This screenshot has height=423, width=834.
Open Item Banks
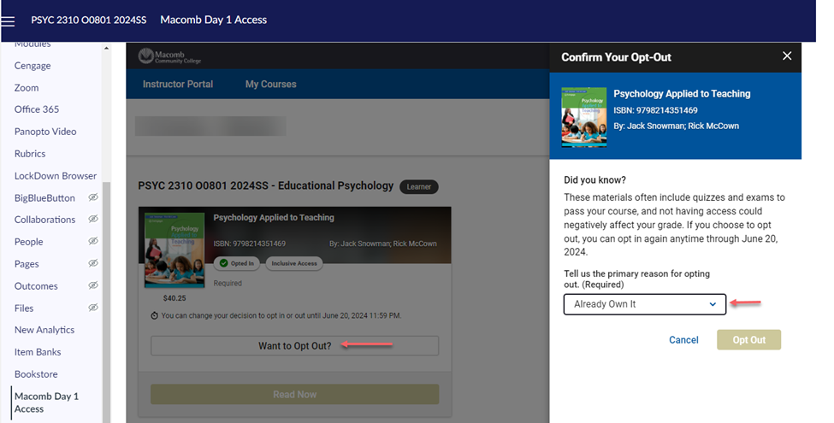(38, 352)
